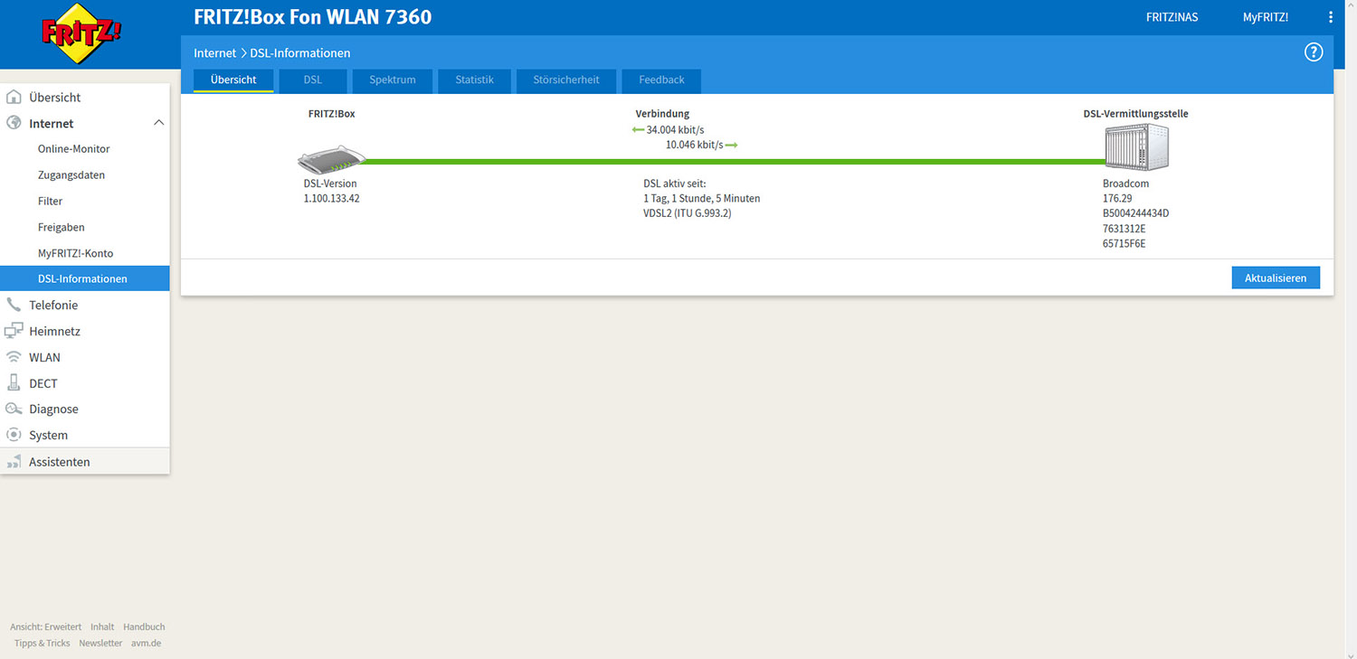Click the DSL-Vermittlungsstelle rack image
1357x659 pixels.
click(1135, 147)
